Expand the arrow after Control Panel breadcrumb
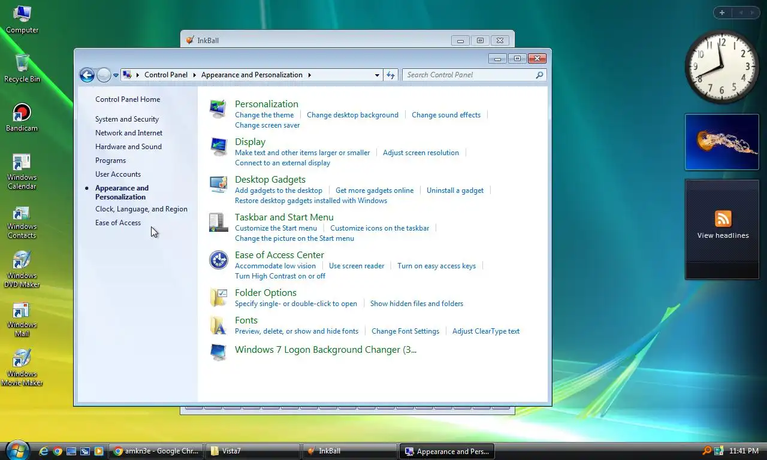The image size is (767, 460). click(195, 75)
